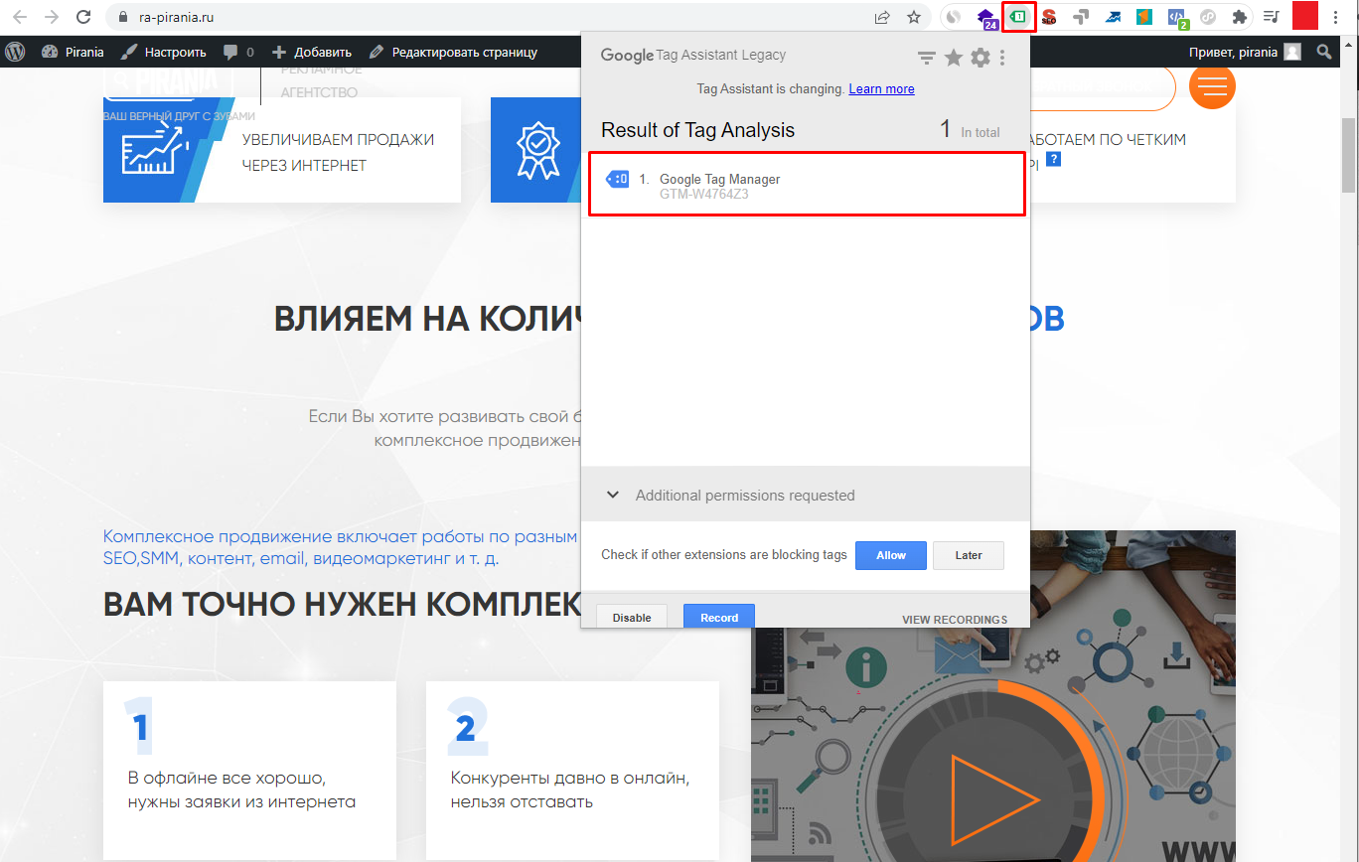This screenshot has width=1359, height=862.
Task: Open the Learn more link
Action: [x=881, y=88]
